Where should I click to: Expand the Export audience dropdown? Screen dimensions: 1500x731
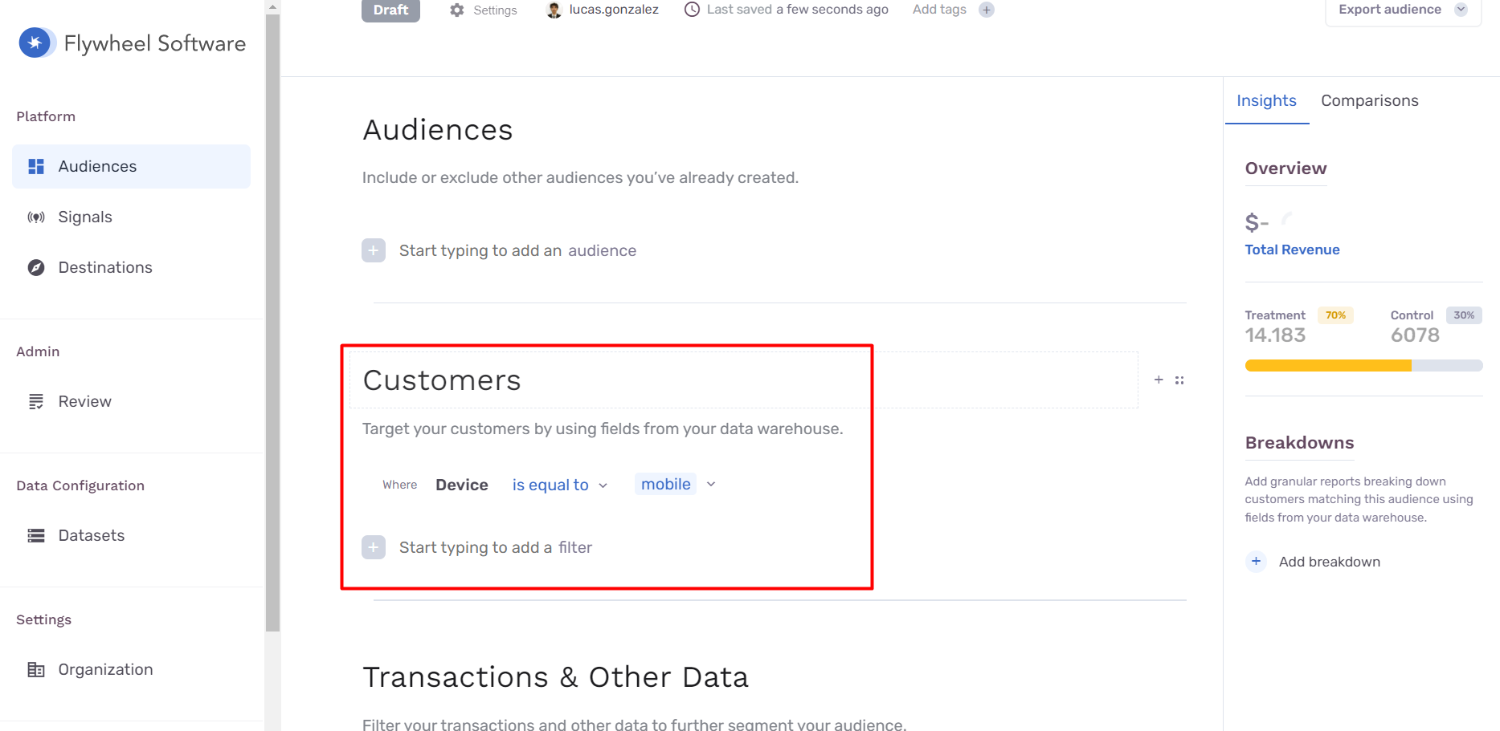pyautogui.click(x=1461, y=10)
